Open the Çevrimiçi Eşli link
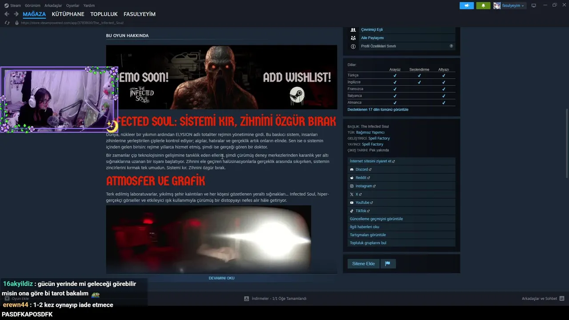The width and height of the screenshot is (569, 320). tap(372, 29)
